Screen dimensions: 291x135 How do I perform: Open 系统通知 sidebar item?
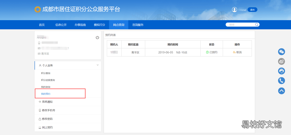pyautogui.click(x=47, y=102)
